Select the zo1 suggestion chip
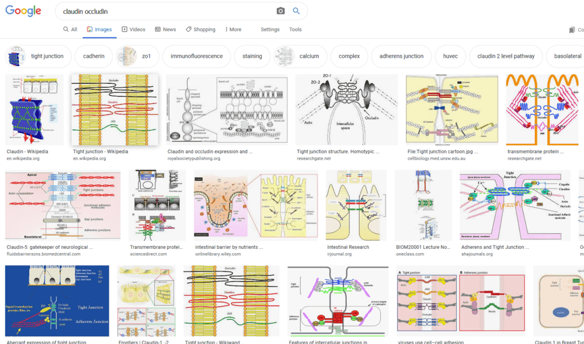The image size is (584, 344). [136, 57]
